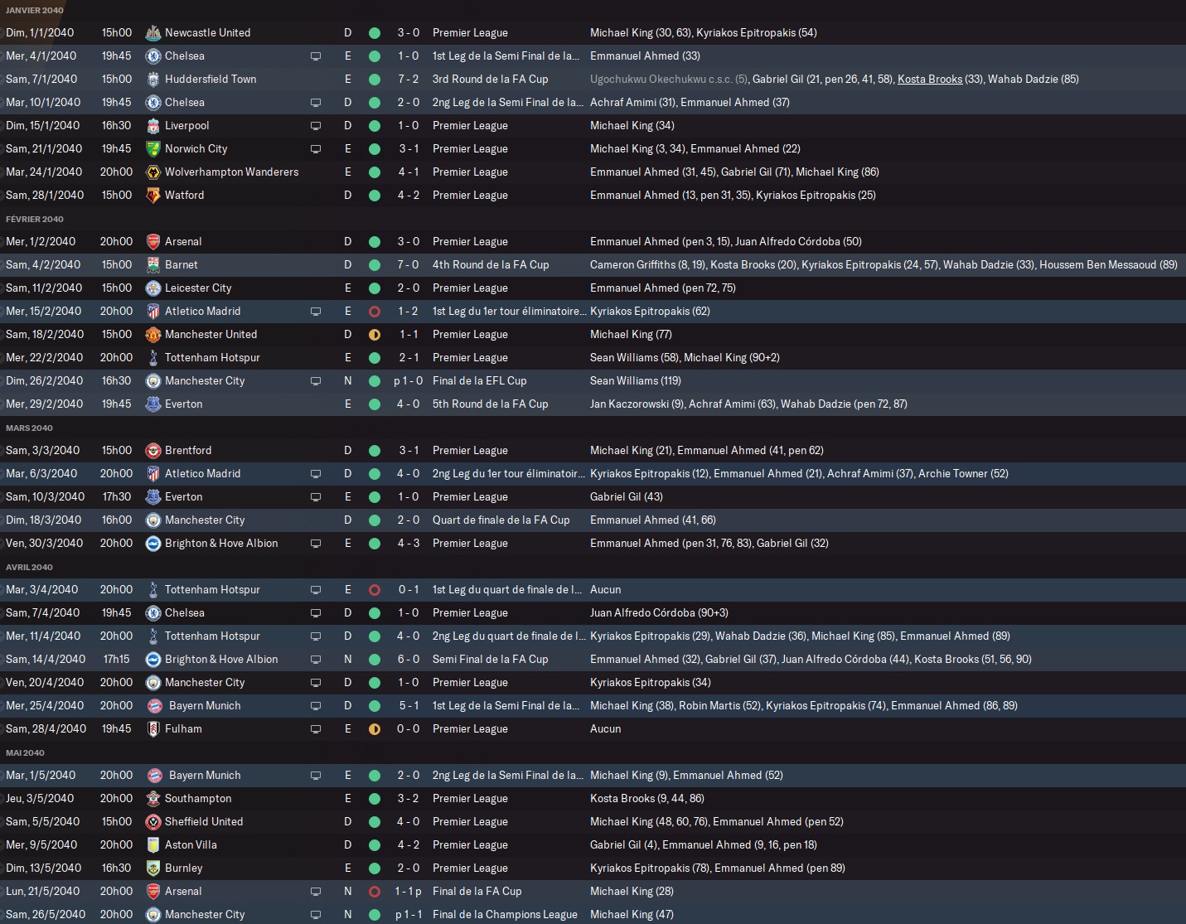
Task: Open Wolverhampton Wanderers team name link
Action: coord(231,172)
